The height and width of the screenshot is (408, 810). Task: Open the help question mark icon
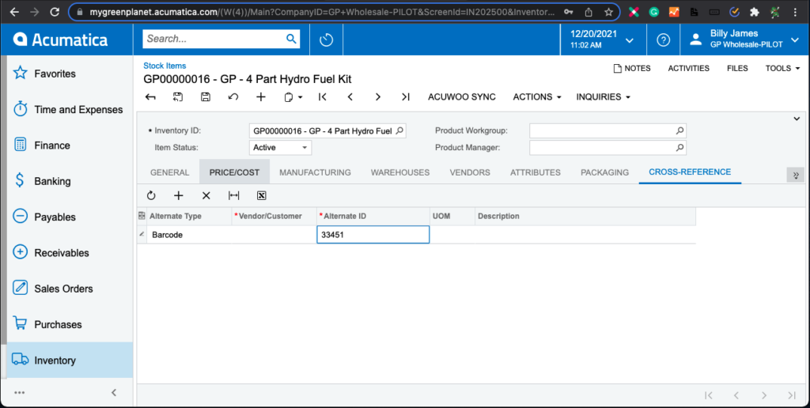tap(664, 40)
